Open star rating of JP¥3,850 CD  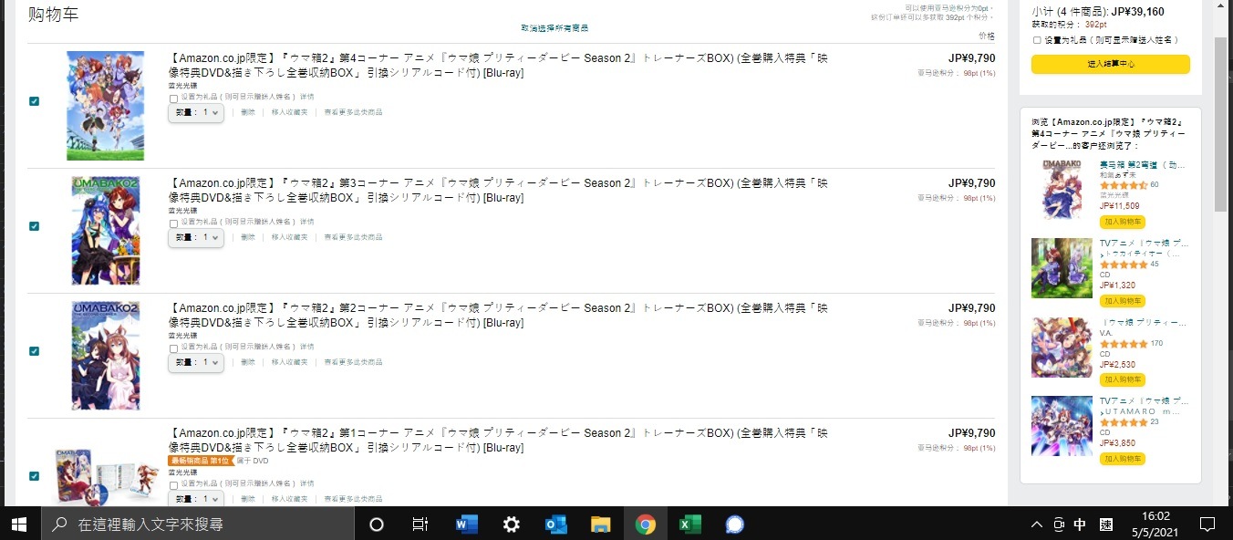tap(1124, 422)
